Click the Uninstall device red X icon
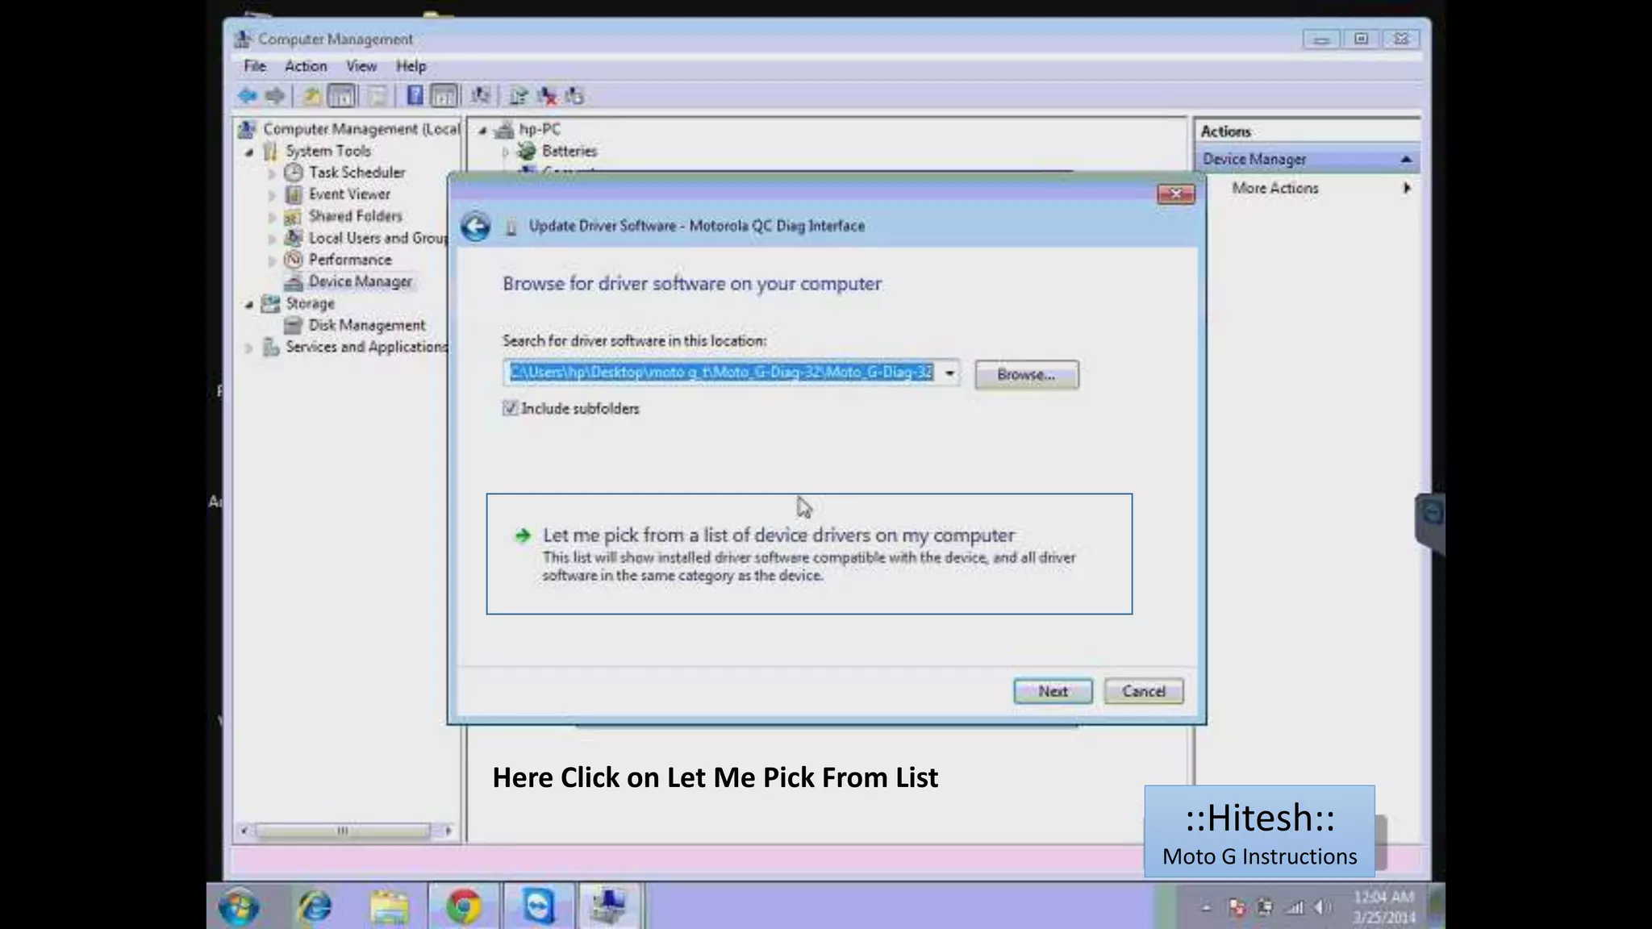The image size is (1652, 929). [548, 96]
